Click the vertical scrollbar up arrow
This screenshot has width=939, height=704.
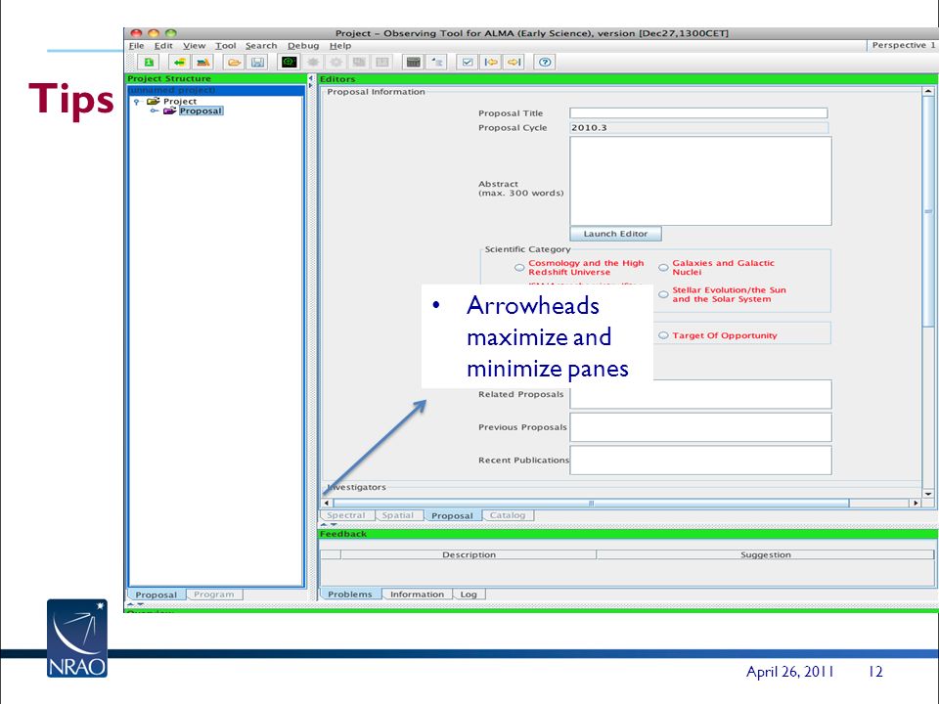(x=928, y=92)
